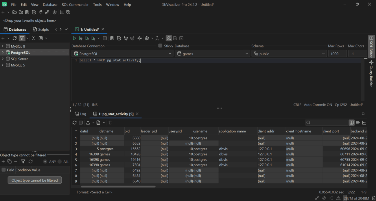Close the pg_stat_activity result tab
Screen dimensions: 376x201
pos(137,114)
